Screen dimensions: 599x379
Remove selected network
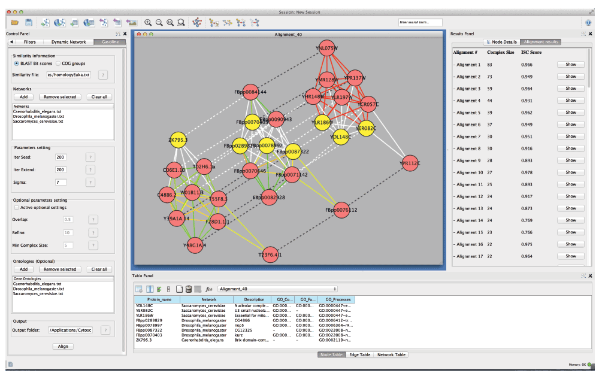coord(60,97)
